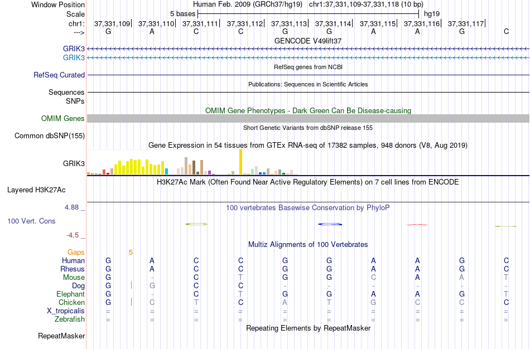Click the Common dbSNP(155) label
Screen dimensions: 530x349
[x=50, y=136]
